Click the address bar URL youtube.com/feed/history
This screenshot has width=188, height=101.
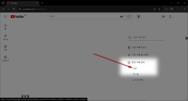click(x=35, y=9)
